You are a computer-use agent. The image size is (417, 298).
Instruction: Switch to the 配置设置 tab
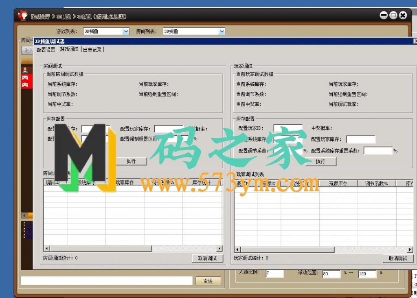tap(46, 50)
